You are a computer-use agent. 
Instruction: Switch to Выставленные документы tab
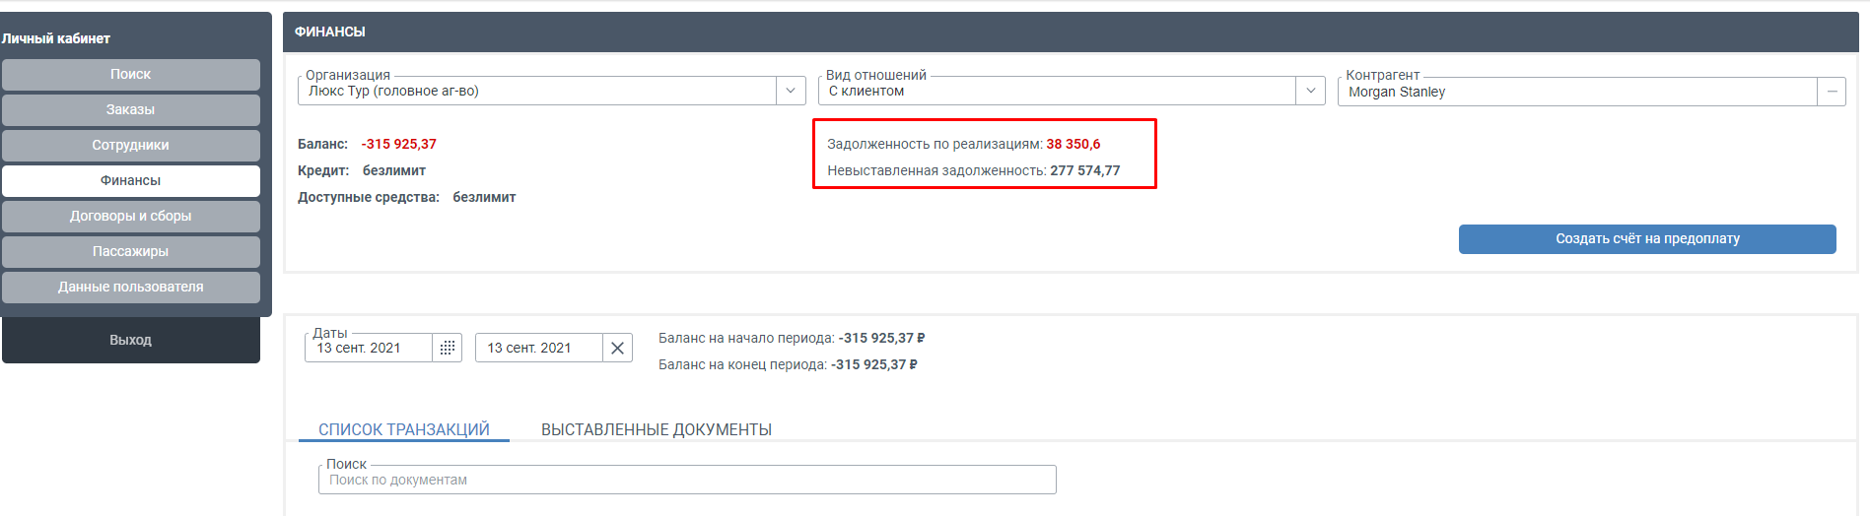[656, 429]
